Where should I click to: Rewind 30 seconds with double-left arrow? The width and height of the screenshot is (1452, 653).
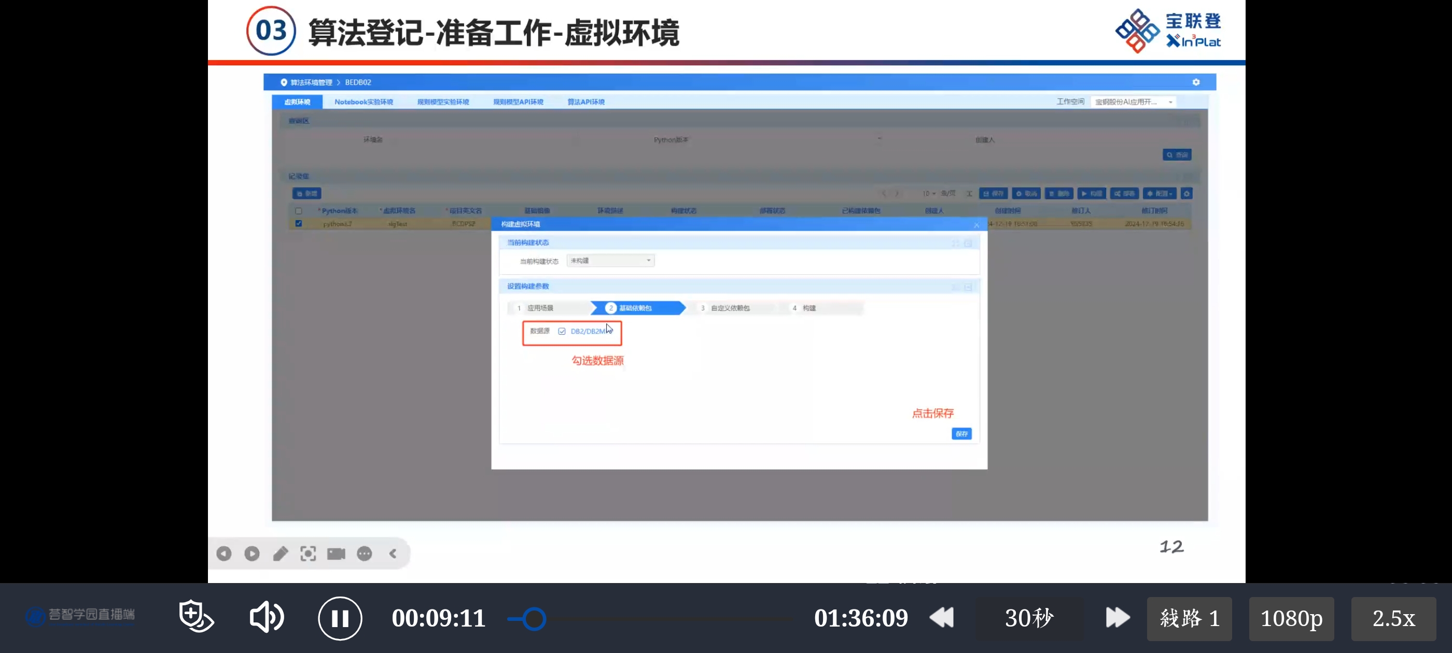(941, 618)
